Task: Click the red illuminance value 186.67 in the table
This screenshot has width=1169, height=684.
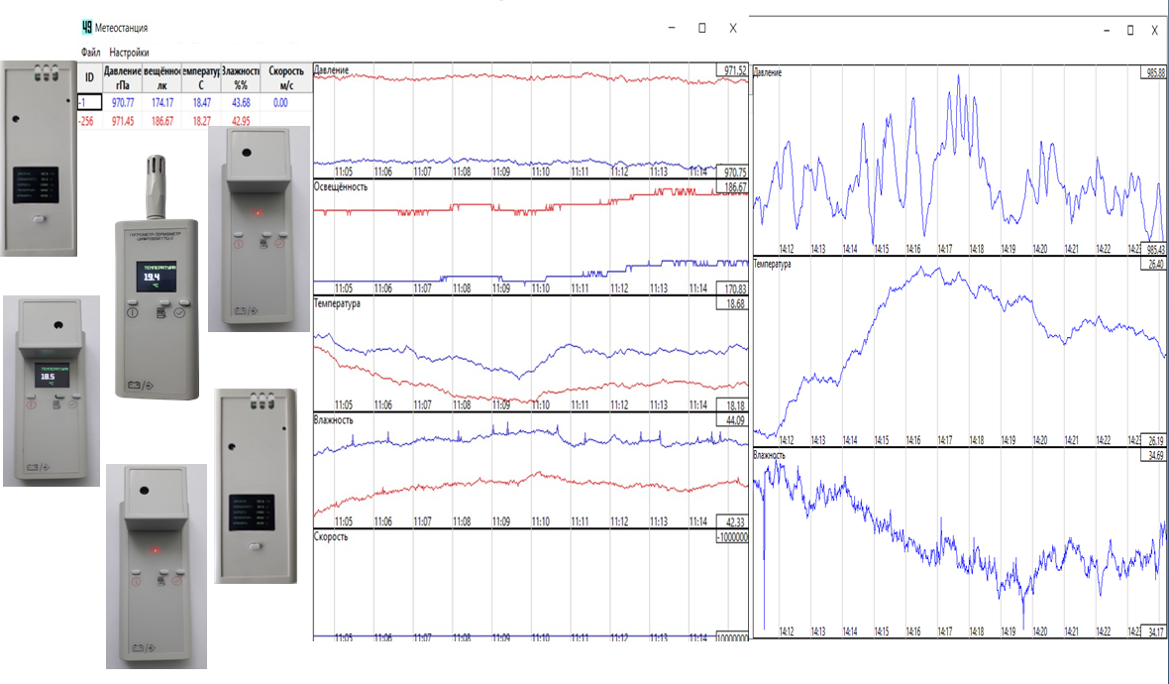Action: point(161,121)
